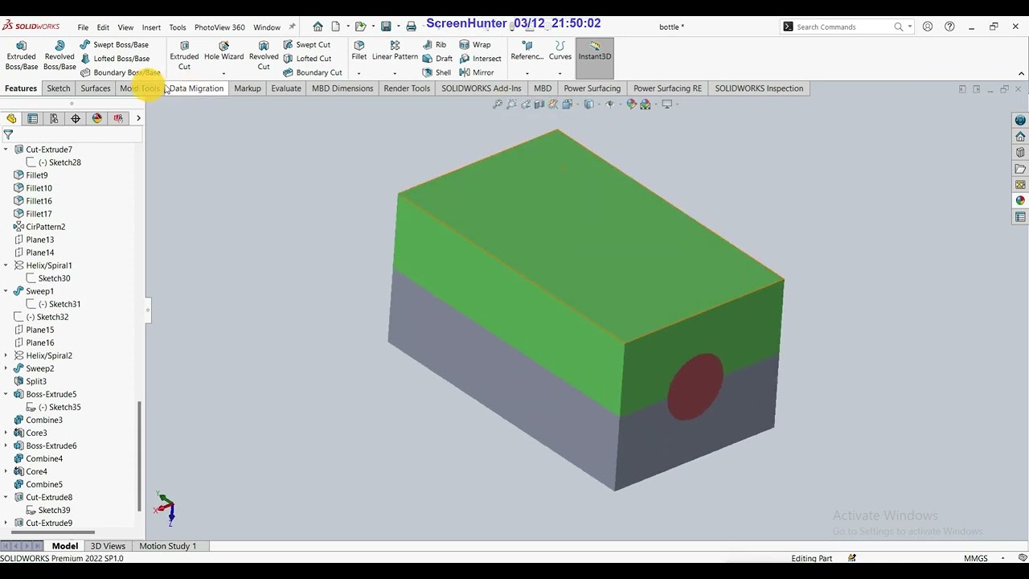The image size is (1029, 579).
Task: Open the Curves tool
Action: click(560, 51)
